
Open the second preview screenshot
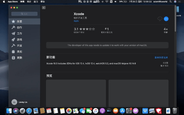tap(139, 93)
